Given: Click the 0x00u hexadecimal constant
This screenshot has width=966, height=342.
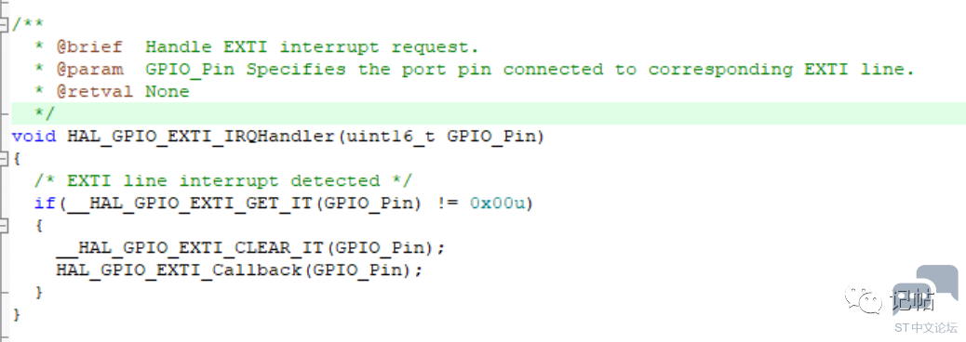Looking at the screenshot, I should pos(497,203).
